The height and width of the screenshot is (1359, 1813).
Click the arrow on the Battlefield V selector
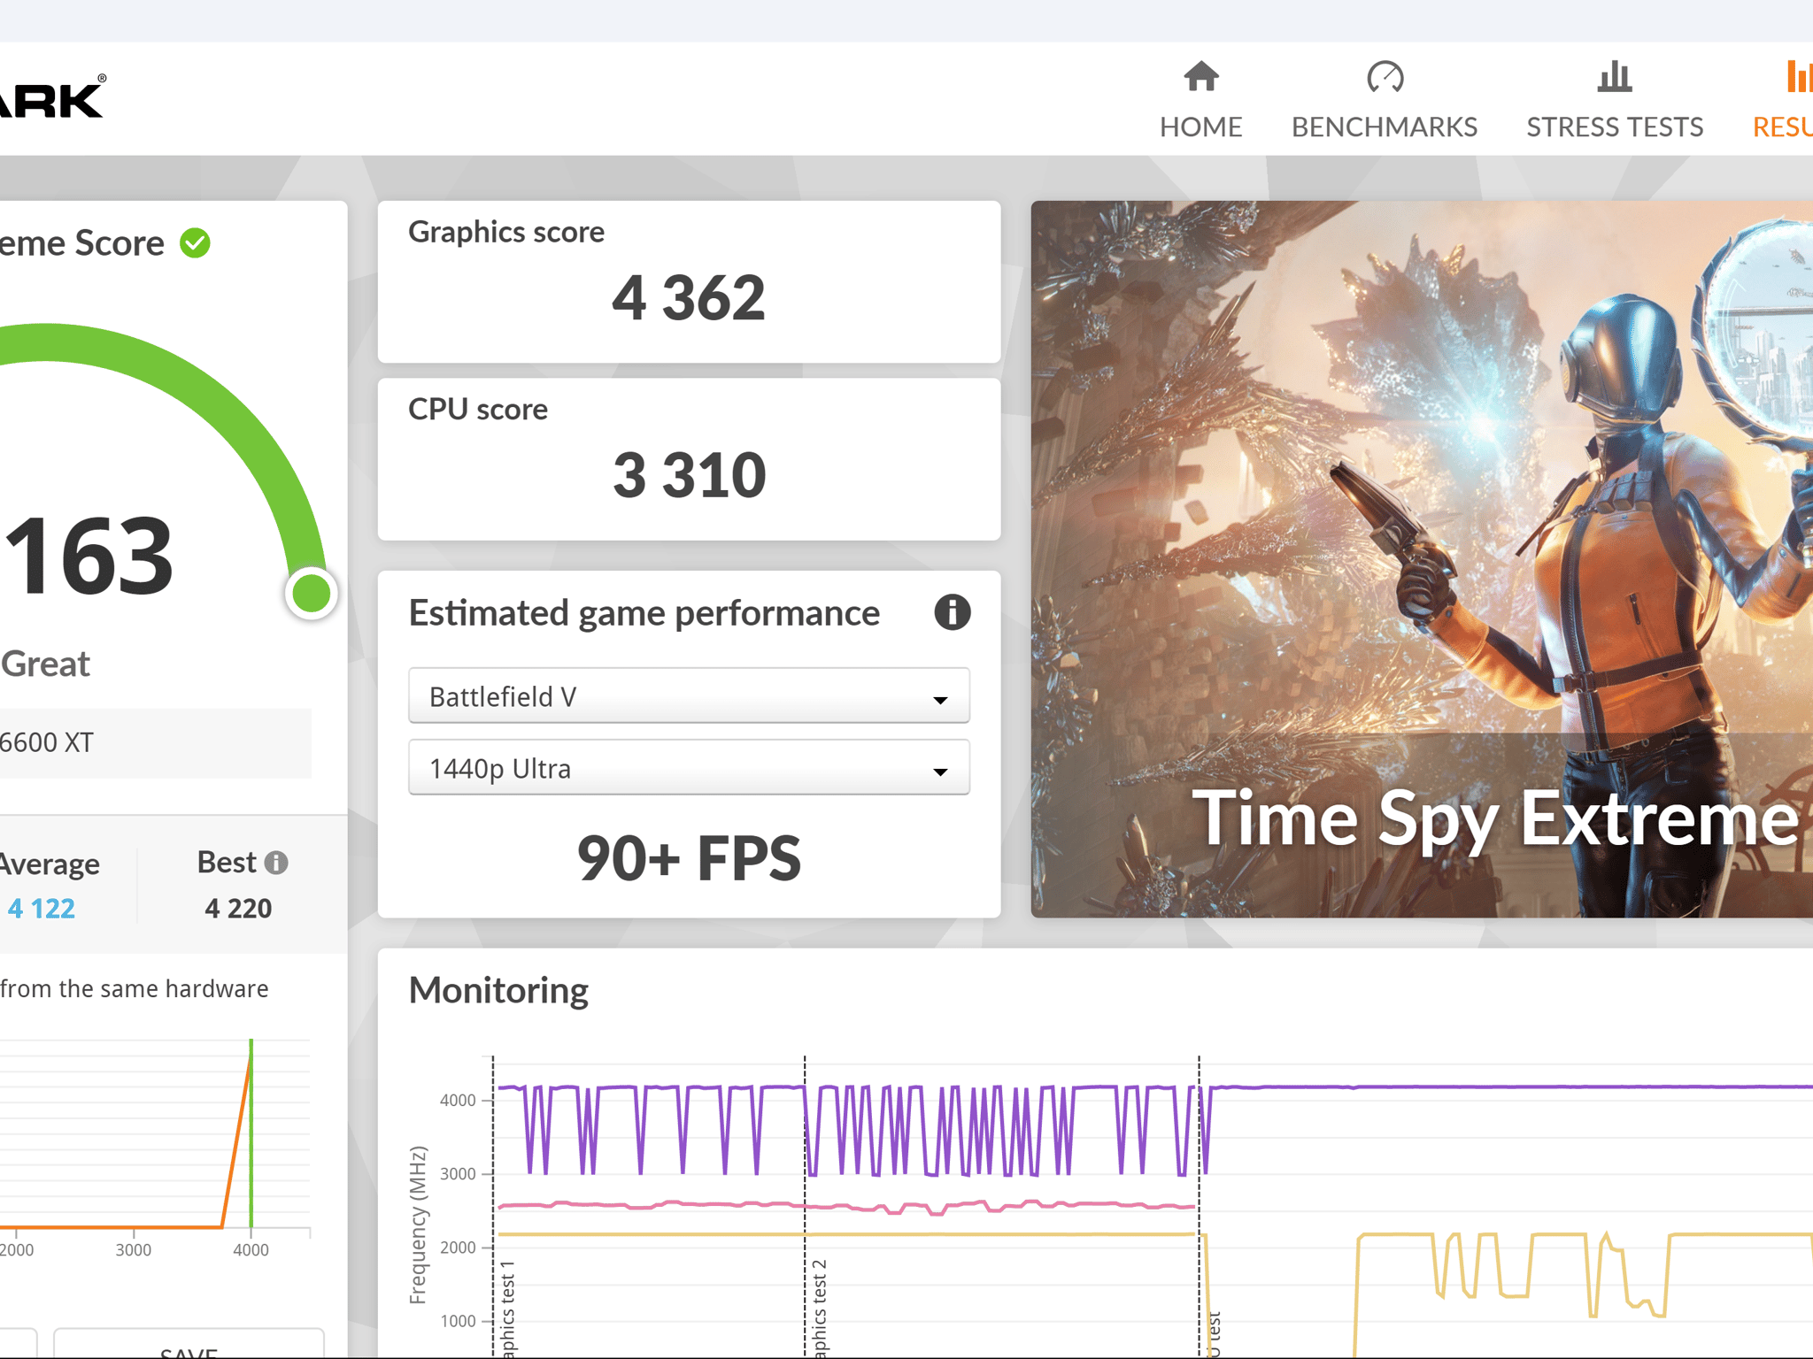[940, 700]
